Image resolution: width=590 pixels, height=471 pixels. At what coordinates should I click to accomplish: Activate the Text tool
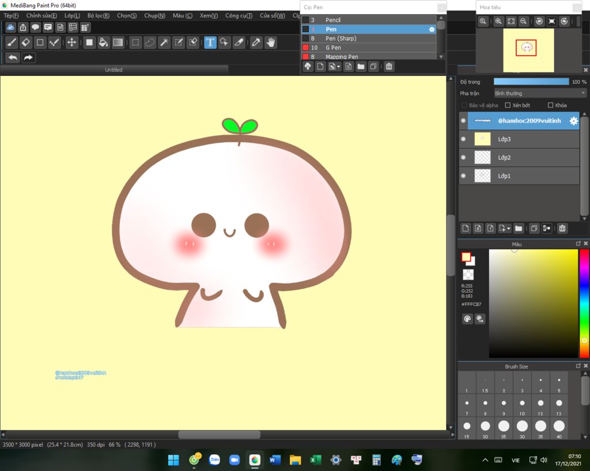(x=210, y=43)
